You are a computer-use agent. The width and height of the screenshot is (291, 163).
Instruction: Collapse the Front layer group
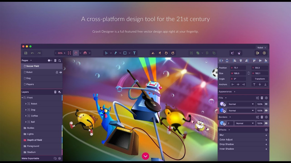tap(22, 98)
